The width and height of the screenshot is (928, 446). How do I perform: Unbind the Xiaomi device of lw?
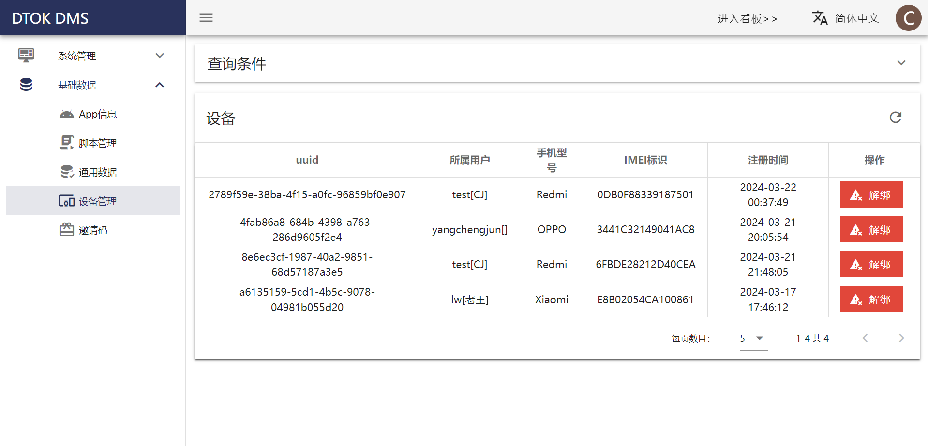click(x=871, y=299)
